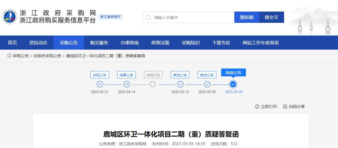Click the Zhejiang procurement site logo emblem
Screen dimensions: 338x148
click(10, 17)
